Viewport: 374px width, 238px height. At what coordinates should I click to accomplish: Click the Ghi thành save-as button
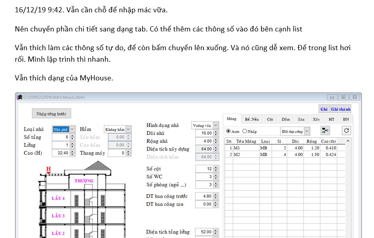[x=341, y=109]
